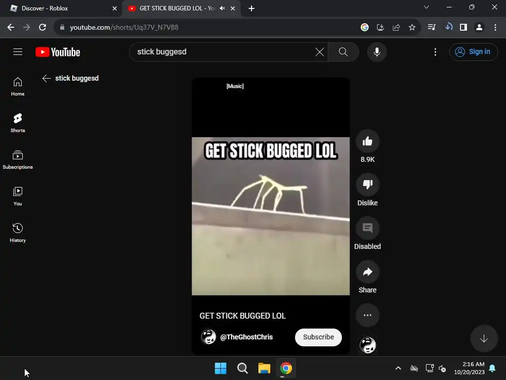Expand the tab search dropdown

click(x=426, y=7)
